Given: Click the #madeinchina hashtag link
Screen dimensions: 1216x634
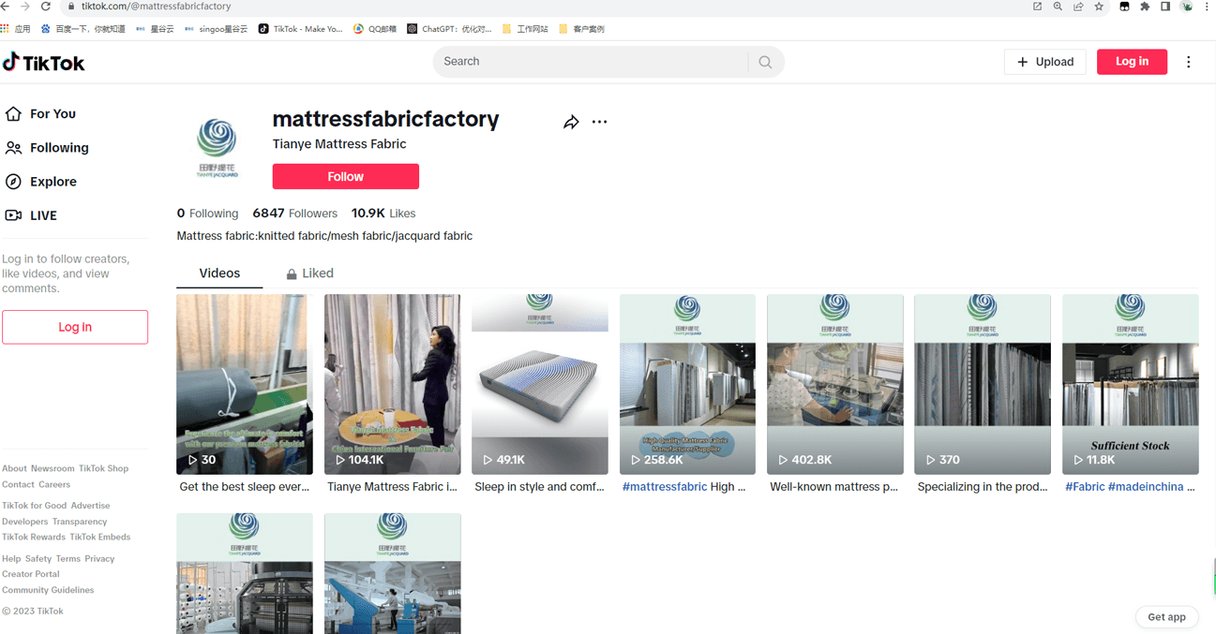Looking at the screenshot, I should click(1146, 487).
